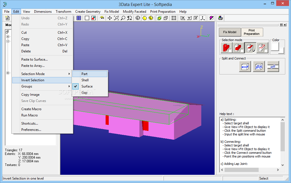This screenshot has width=291, height=183.
Task: Click the Help text vertical scrollbar thumb
Action: pos(282,137)
